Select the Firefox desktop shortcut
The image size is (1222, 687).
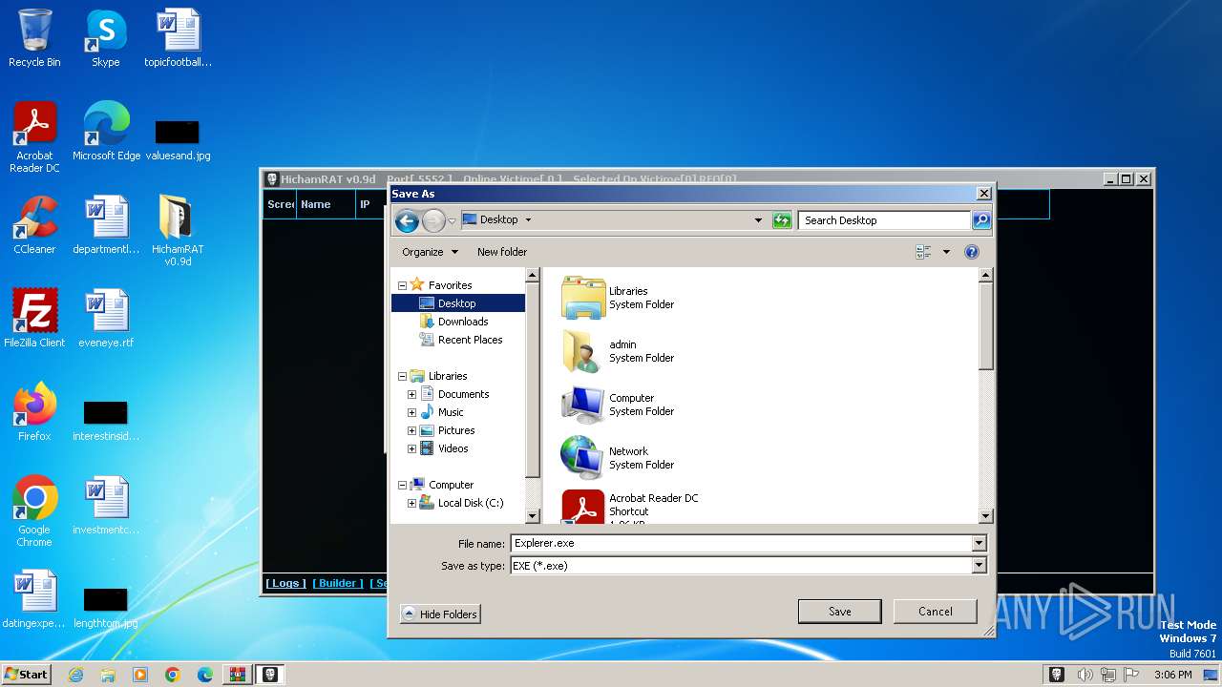tap(34, 412)
